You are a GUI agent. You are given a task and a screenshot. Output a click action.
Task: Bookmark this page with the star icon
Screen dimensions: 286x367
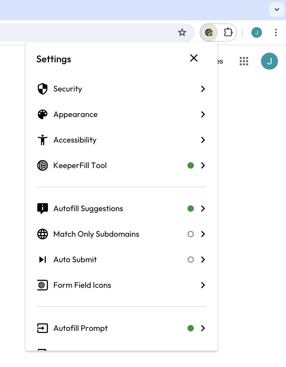tap(182, 32)
